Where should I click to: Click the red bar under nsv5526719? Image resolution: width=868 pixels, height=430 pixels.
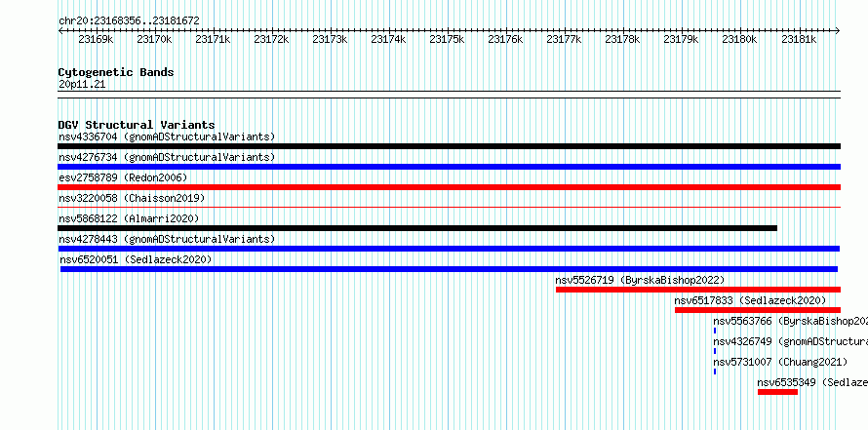[698, 290]
